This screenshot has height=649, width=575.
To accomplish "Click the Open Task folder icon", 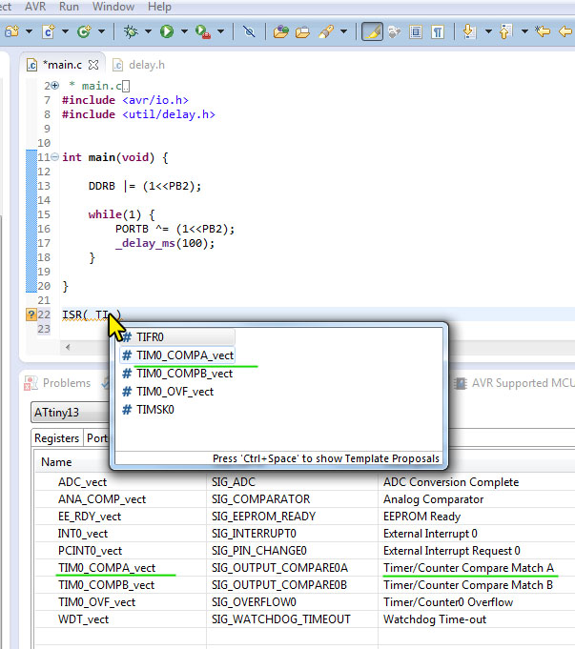I will coord(302,31).
